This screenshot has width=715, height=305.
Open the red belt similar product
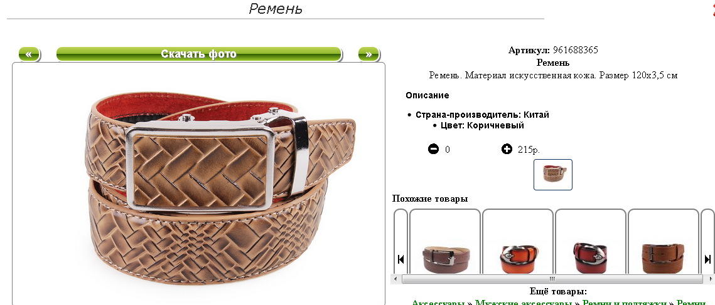(590, 257)
